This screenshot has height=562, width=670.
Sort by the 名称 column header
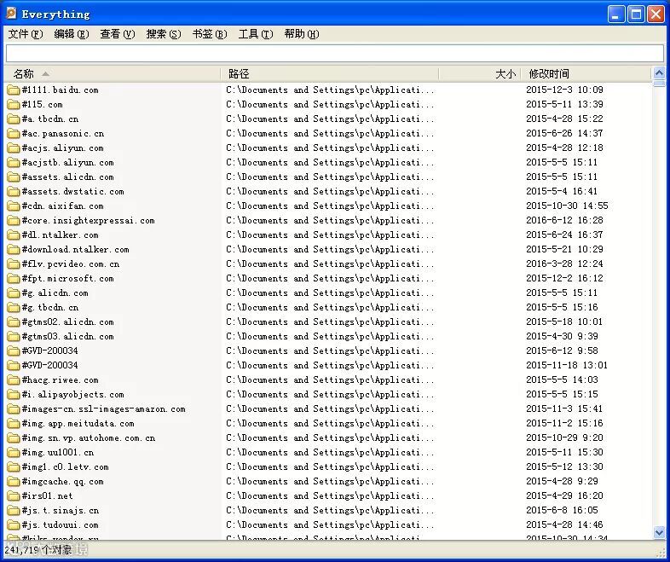[113, 74]
